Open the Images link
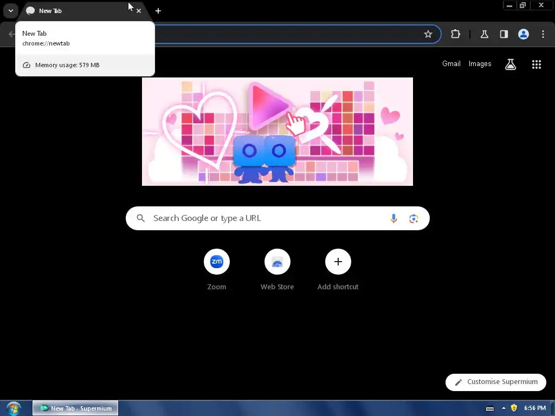Image resolution: width=555 pixels, height=416 pixels. [x=480, y=64]
